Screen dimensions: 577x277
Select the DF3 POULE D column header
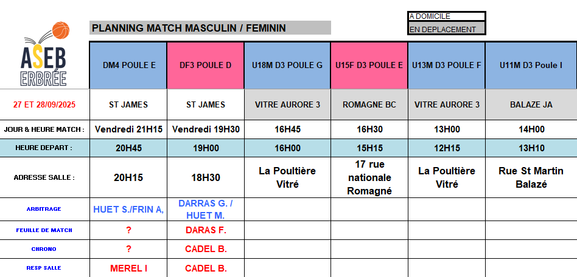tap(205, 66)
